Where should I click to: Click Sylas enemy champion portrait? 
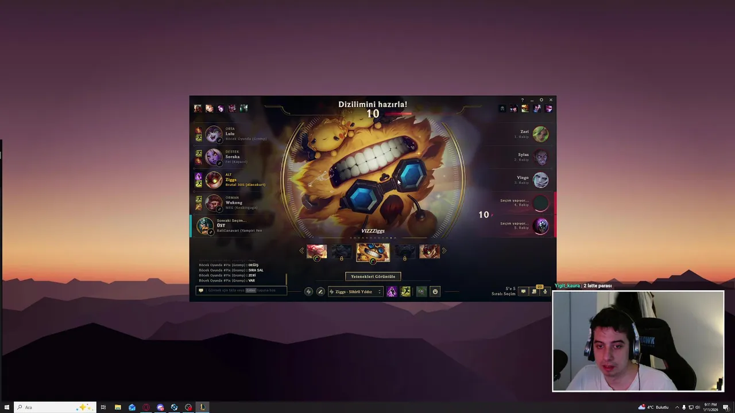540,157
